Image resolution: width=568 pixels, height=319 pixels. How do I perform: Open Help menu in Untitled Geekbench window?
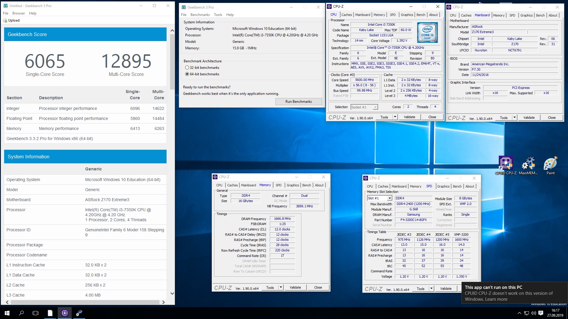33,13
